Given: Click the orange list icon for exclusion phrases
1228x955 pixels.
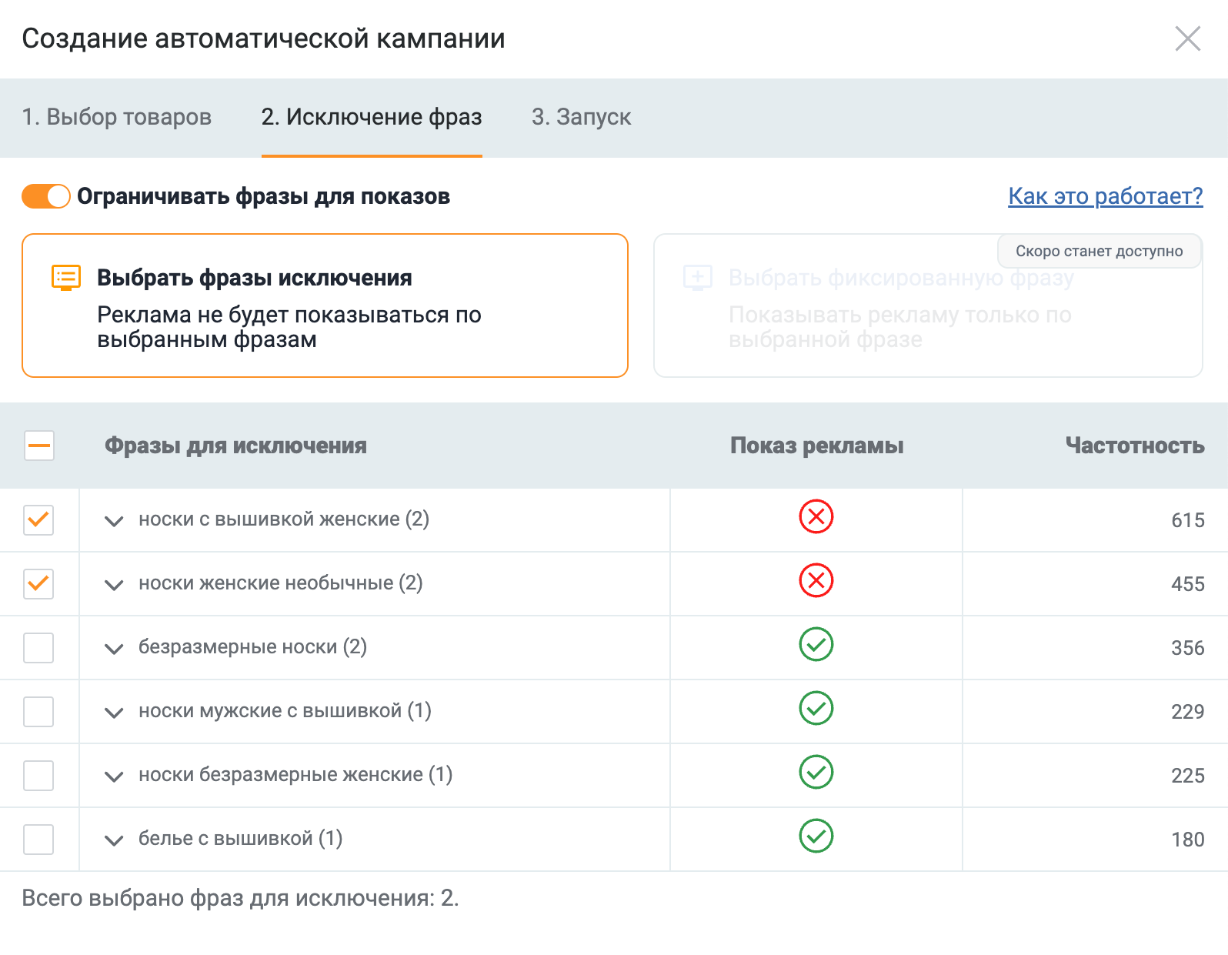Looking at the screenshot, I should tap(66, 277).
